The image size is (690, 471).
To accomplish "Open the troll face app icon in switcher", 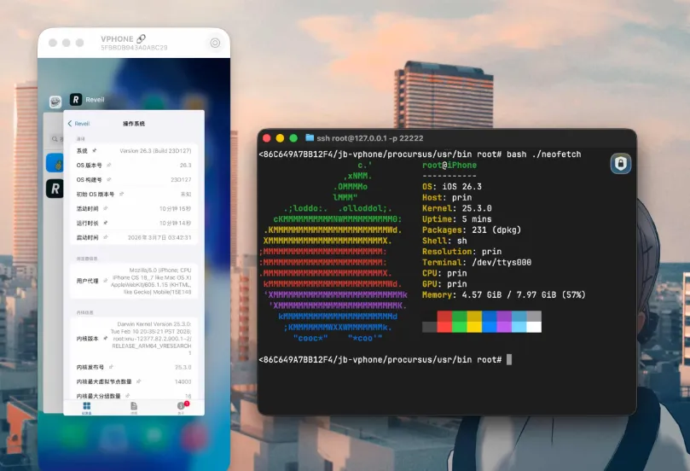I will tap(55, 102).
